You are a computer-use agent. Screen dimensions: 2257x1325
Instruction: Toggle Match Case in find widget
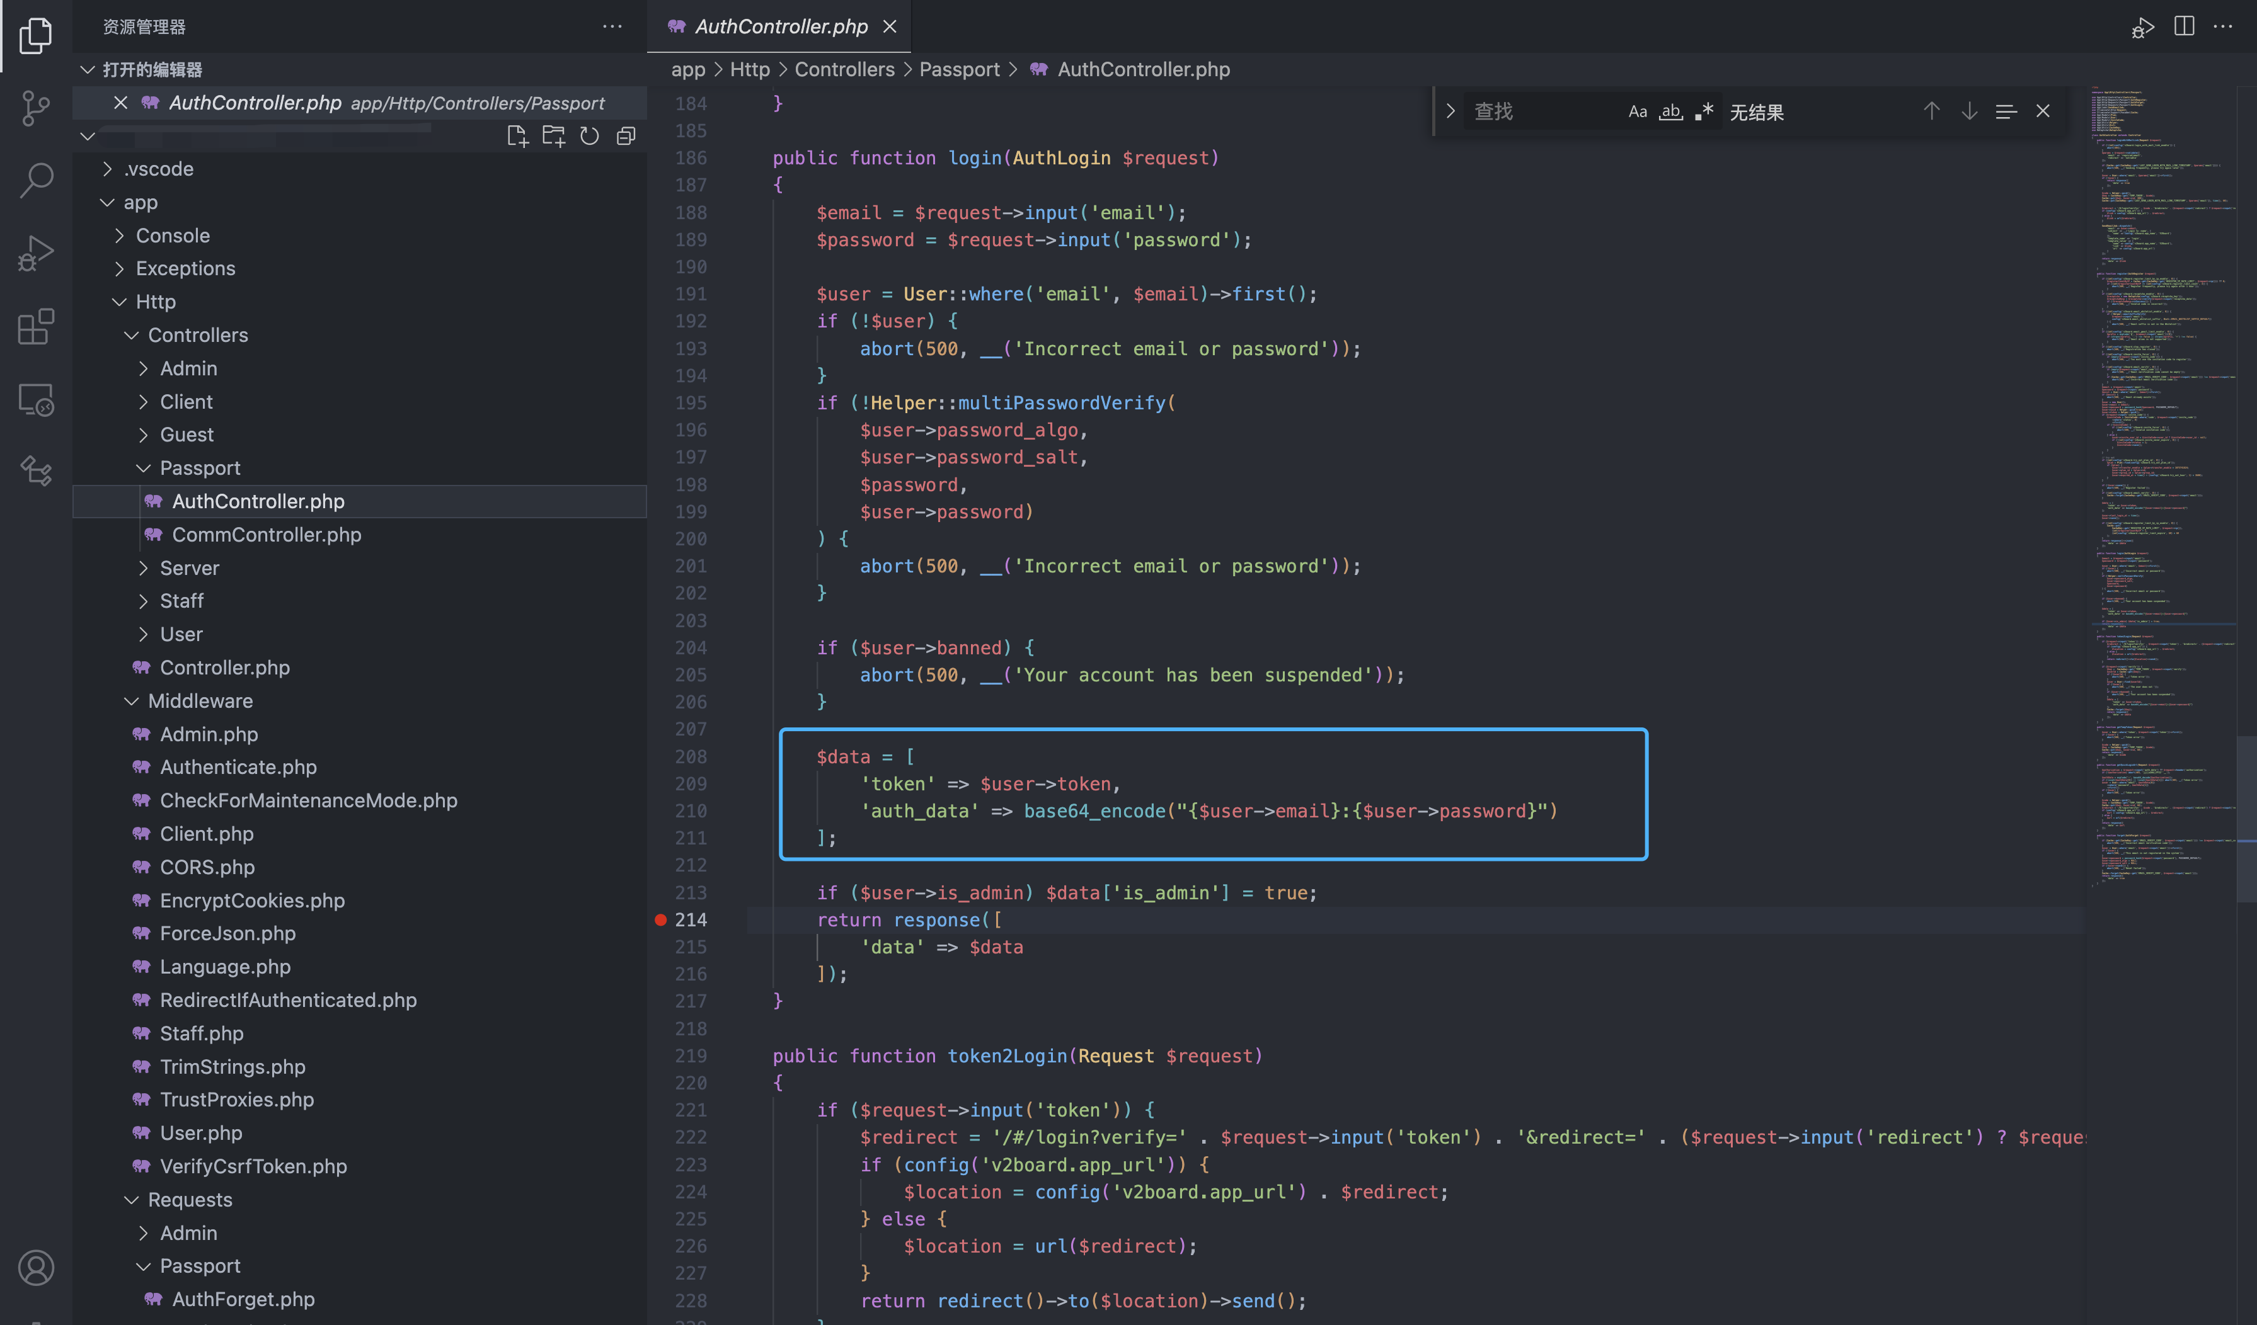coord(1637,112)
